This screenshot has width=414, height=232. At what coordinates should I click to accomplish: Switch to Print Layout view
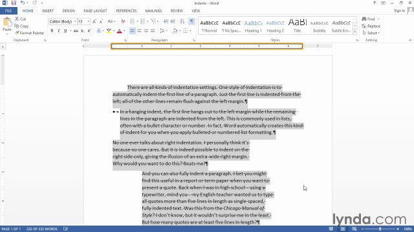coord(342,229)
